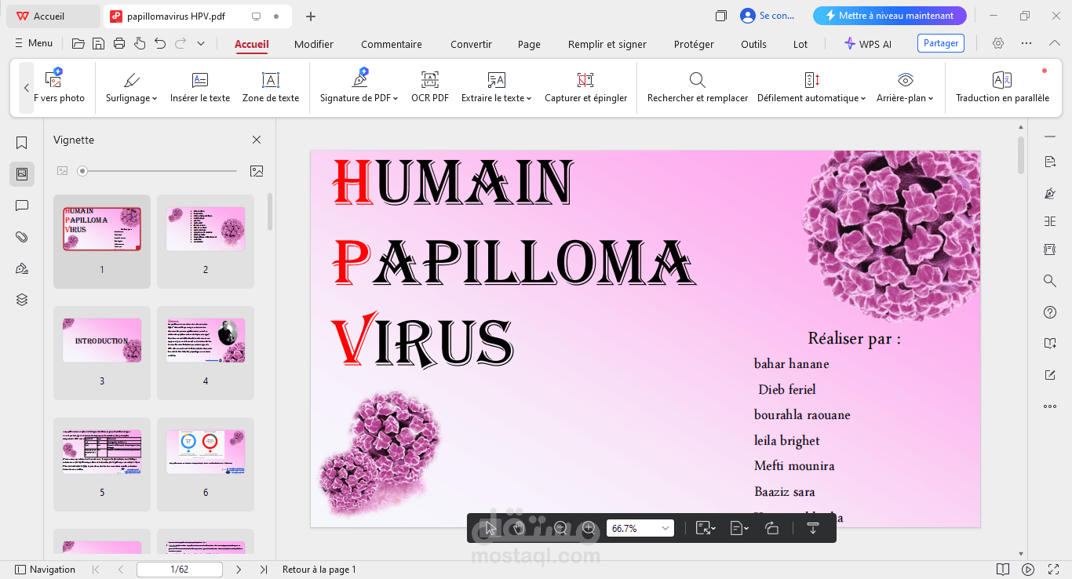Select the thumbnail panel icon in left sidebar
Viewport: 1072px width, 579px height.
tap(22, 174)
